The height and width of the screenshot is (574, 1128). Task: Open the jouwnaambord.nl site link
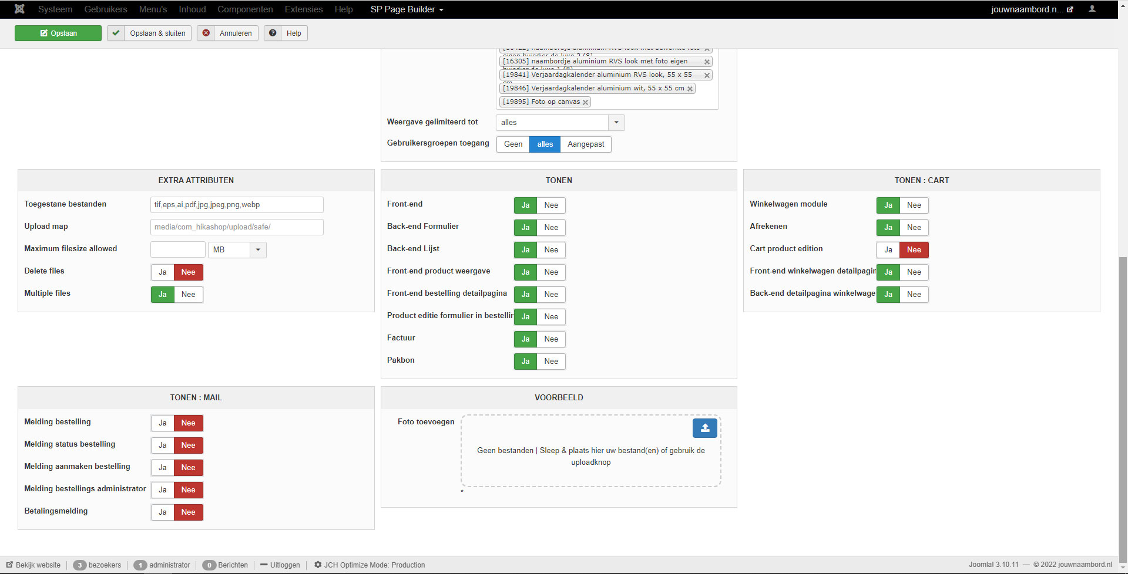(x=1032, y=9)
